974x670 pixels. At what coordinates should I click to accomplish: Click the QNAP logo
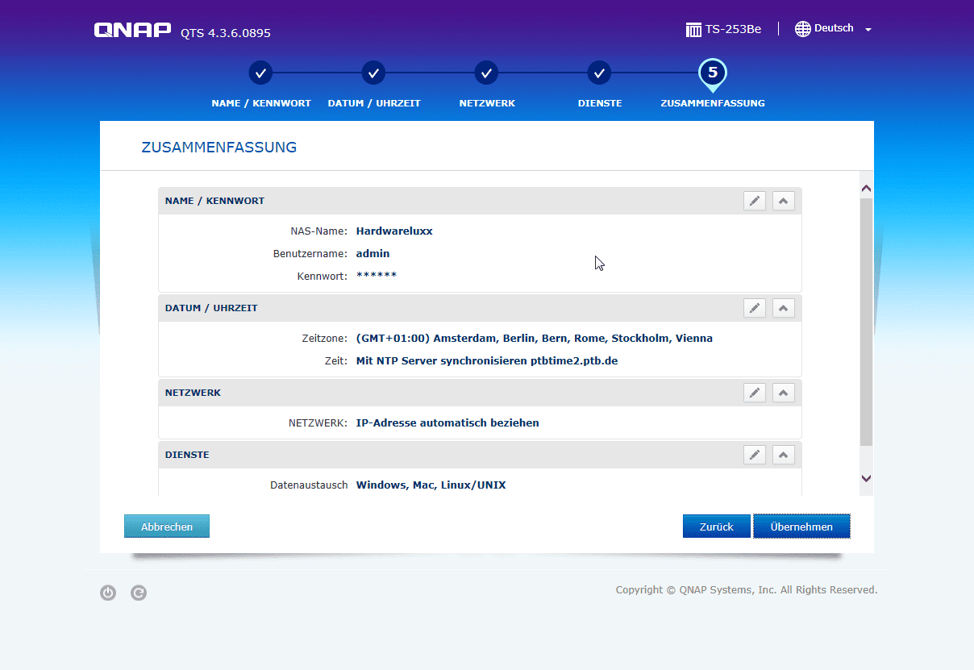coord(133,30)
